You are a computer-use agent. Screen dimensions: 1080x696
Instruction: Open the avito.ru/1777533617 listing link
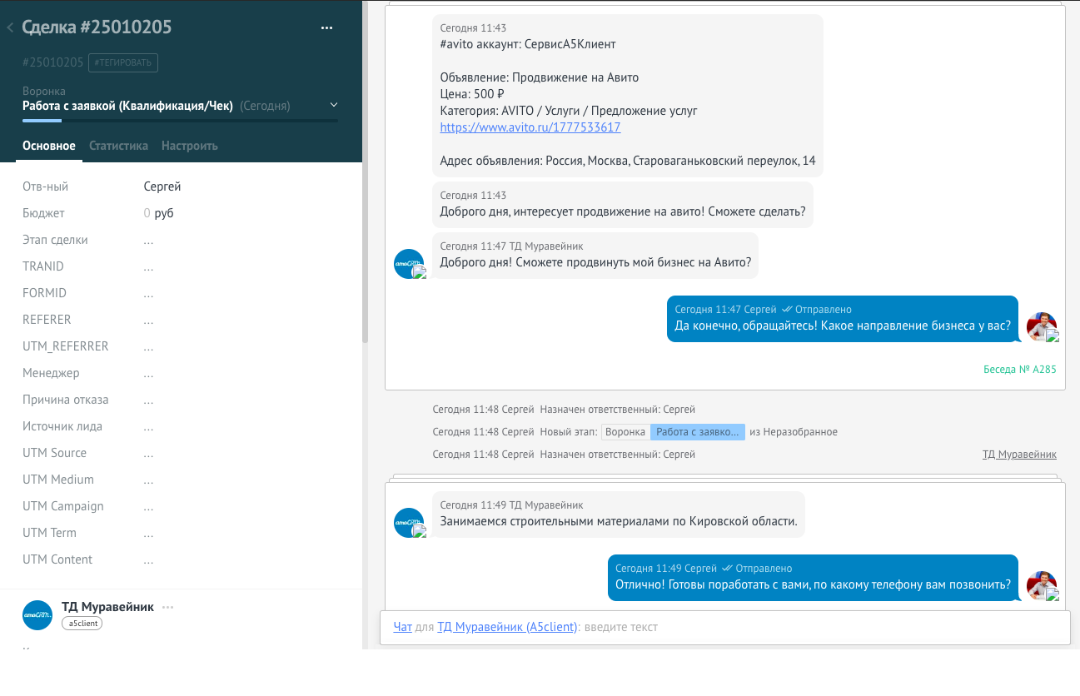pos(530,127)
